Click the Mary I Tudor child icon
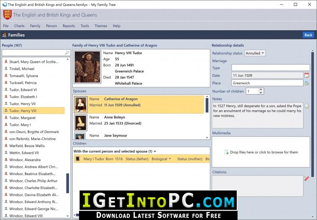Image resolution: width=317 pixels, height=220 pixels. [78, 159]
